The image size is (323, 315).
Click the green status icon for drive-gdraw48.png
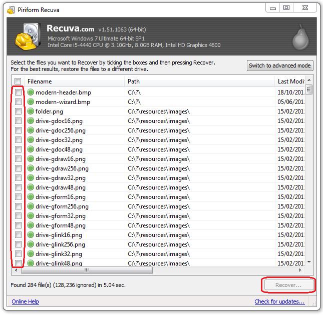coord(31,187)
